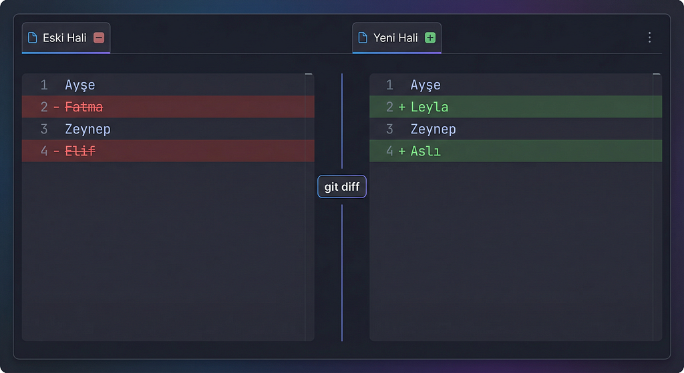Click the green plus badge on Yeni Hali
This screenshot has height=373, width=684.
tap(430, 38)
